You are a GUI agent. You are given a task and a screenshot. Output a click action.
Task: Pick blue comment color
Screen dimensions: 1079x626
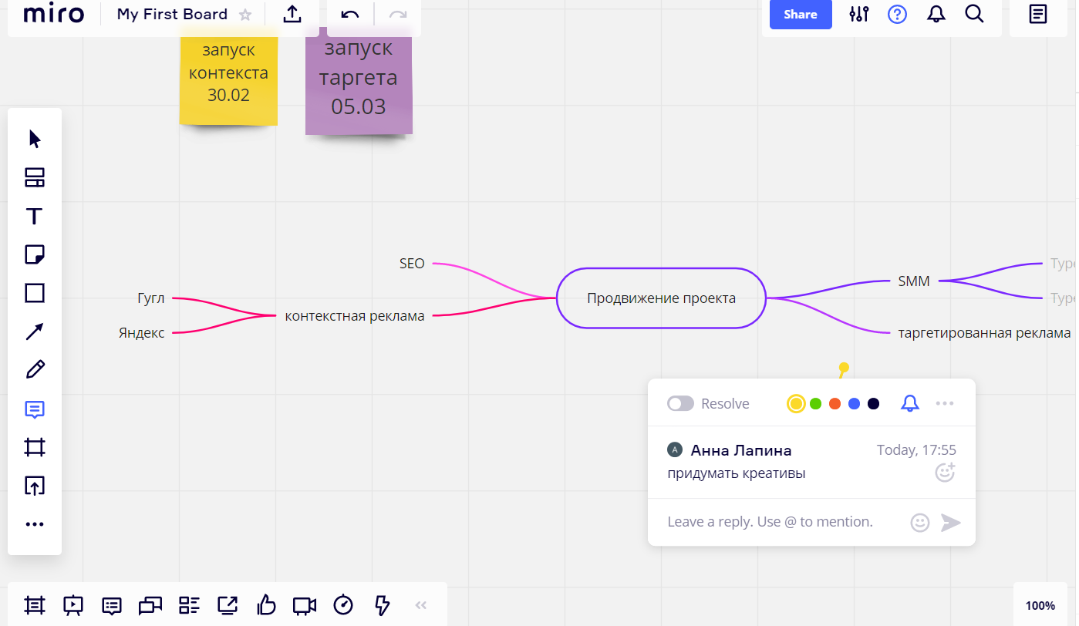(854, 404)
